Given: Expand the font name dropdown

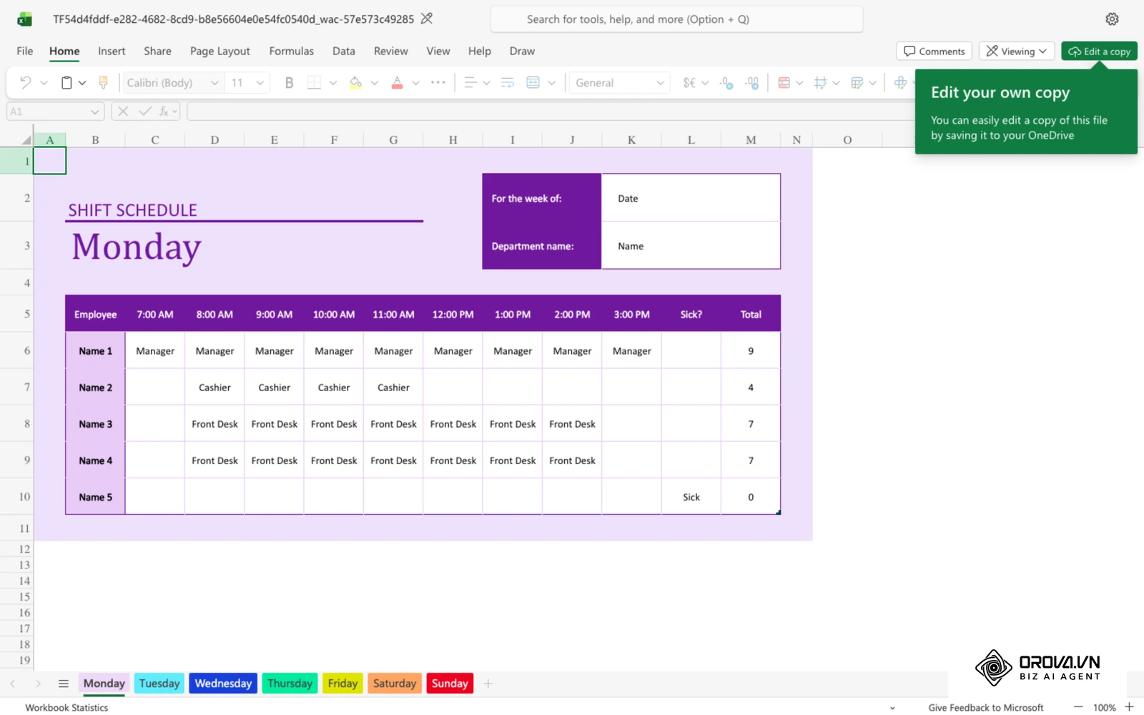Looking at the screenshot, I should point(214,83).
